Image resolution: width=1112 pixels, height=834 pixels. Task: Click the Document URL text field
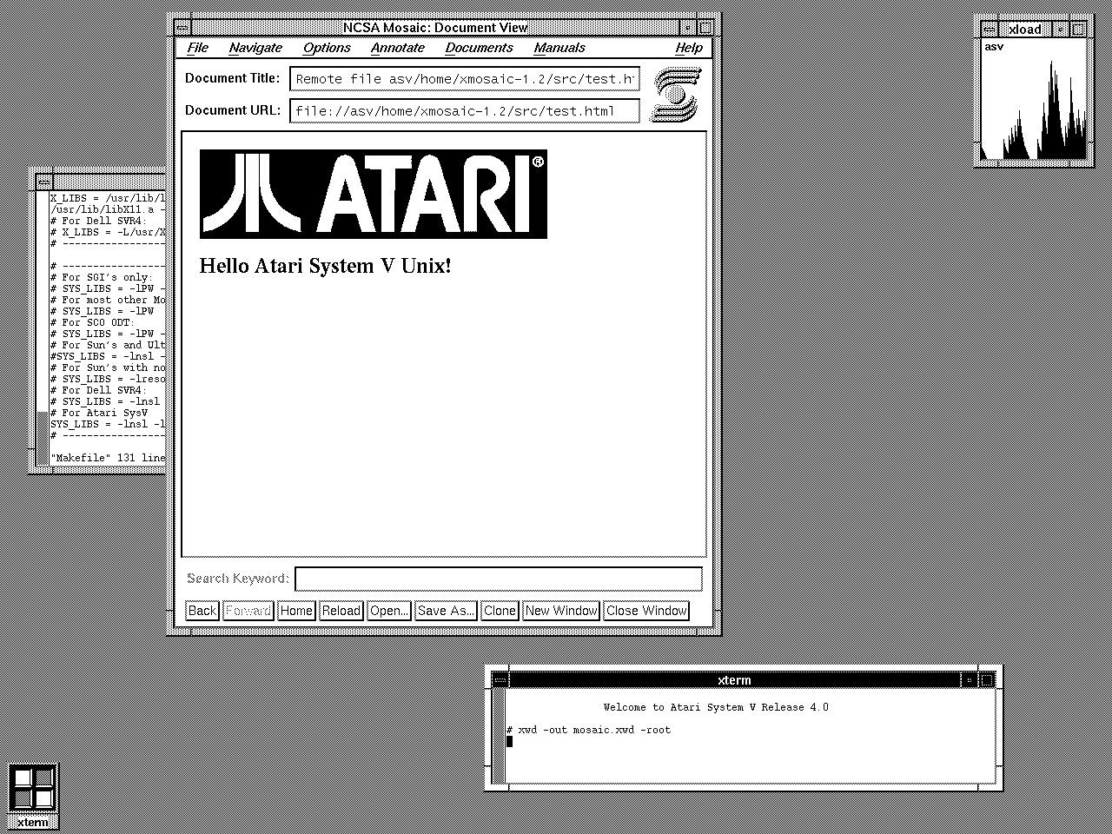pos(464,111)
